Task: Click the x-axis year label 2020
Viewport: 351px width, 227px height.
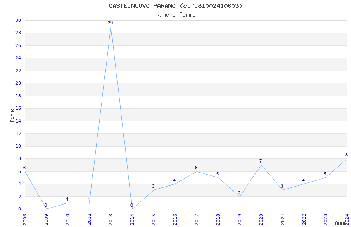Action: click(x=261, y=220)
